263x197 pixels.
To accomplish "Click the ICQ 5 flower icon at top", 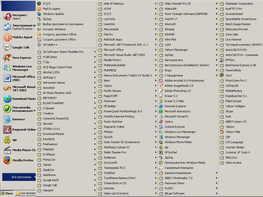I will click(39, 4).
